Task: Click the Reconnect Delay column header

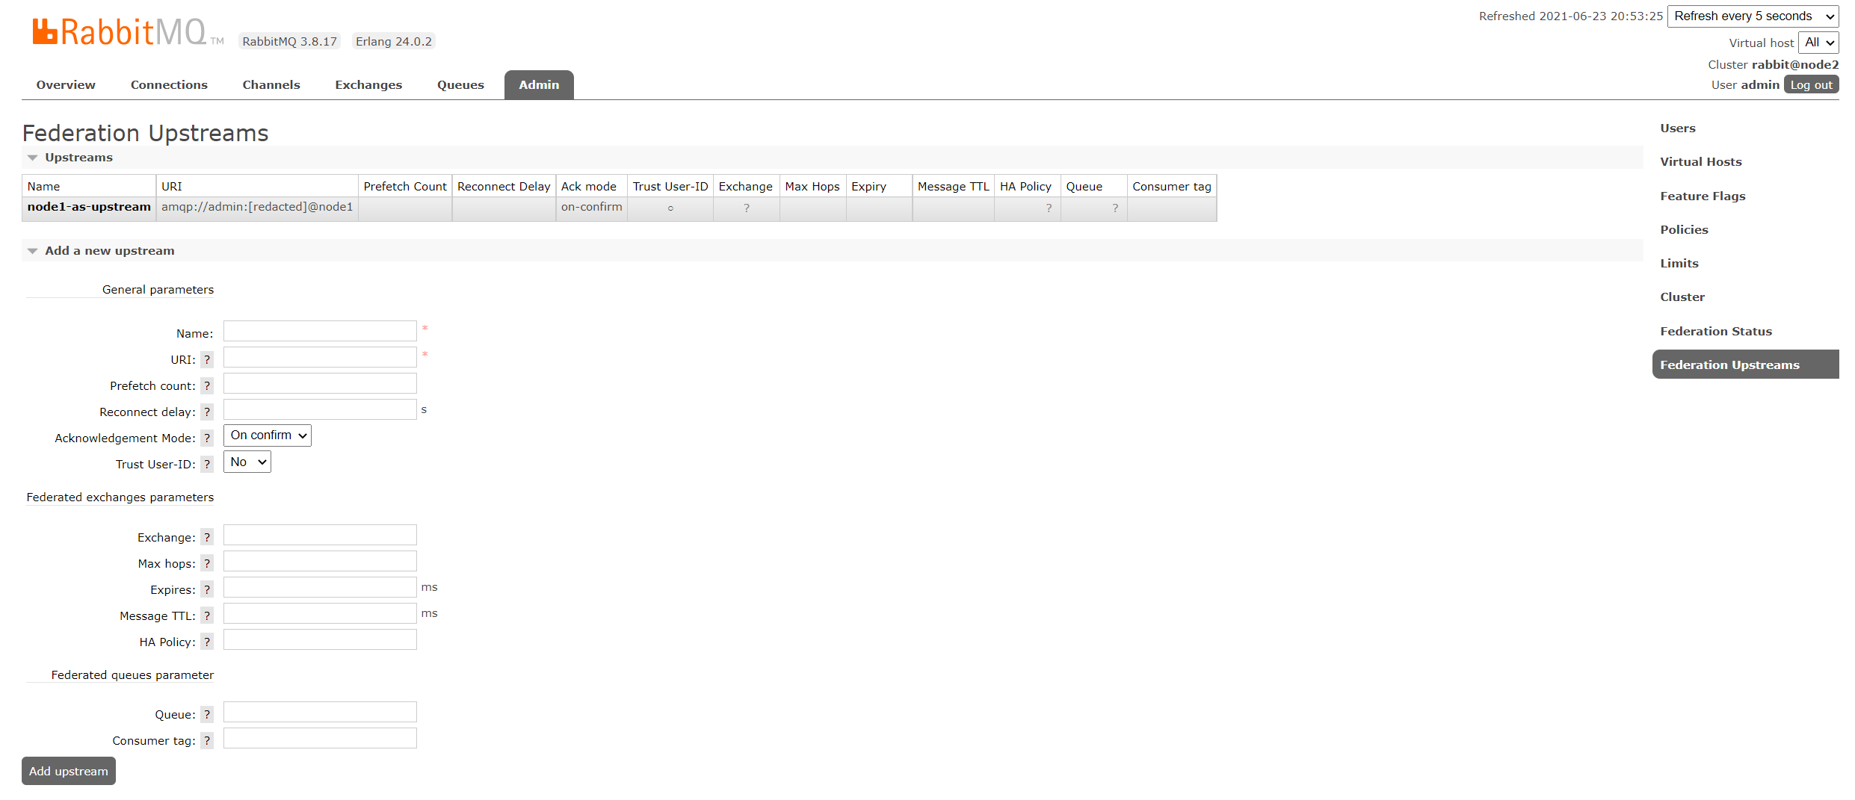Action: (x=504, y=186)
